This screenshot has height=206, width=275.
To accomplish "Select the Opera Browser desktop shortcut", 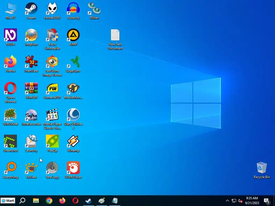I will click(10, 93).
